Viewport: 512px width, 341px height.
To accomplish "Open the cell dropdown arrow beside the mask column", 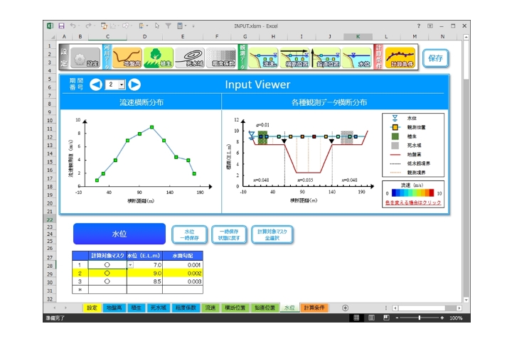I will [x=131, y=264].
